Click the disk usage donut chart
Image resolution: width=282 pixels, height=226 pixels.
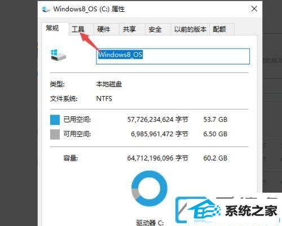[149, 189]
